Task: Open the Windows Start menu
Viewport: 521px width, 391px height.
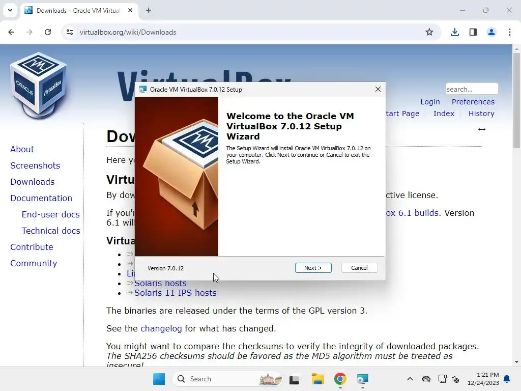Action: (159, 379)
